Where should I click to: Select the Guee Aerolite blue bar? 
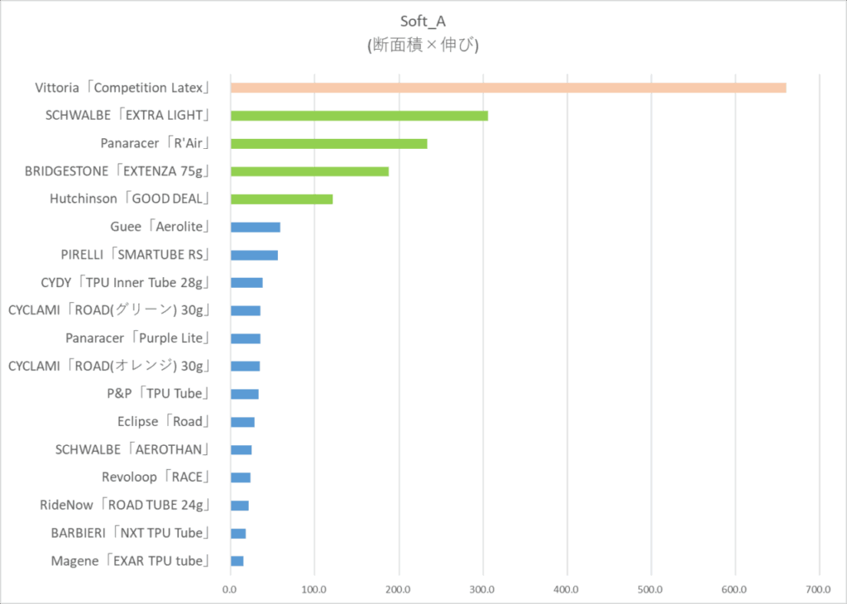(x=256, y=227)
